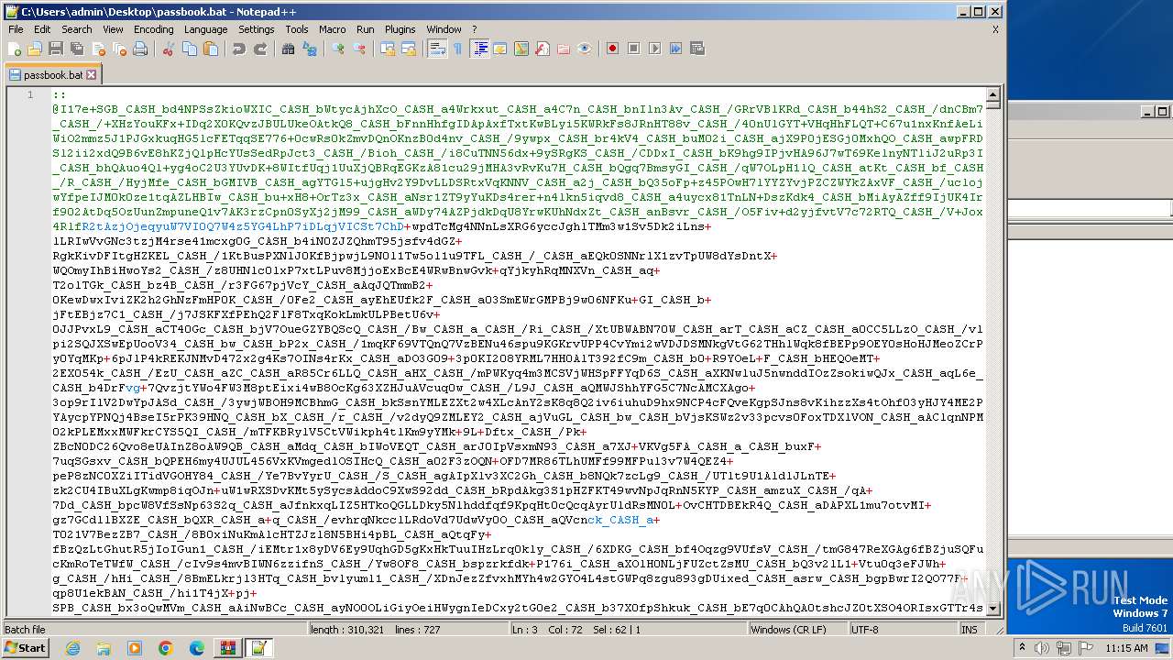The width and height of the screenshot is (1173, 660).
Task: Open the Window menu
Action: tap(444, 29)
